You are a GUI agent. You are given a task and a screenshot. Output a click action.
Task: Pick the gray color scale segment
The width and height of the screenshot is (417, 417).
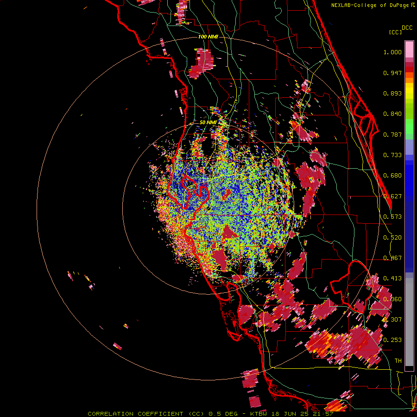point(409,322)
